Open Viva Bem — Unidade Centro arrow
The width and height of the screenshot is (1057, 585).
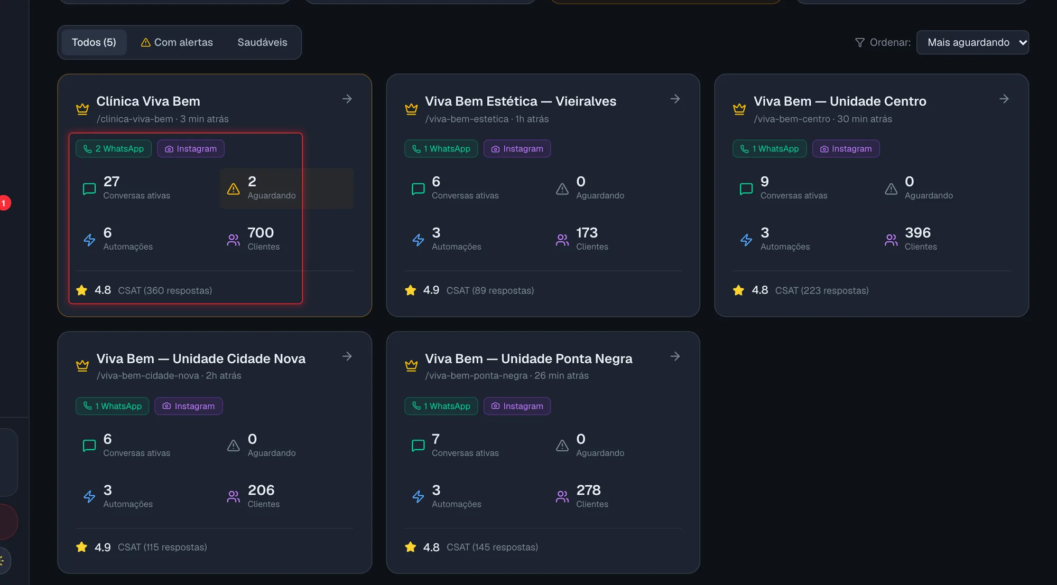pyautogui.click(x=1004, y=99)
